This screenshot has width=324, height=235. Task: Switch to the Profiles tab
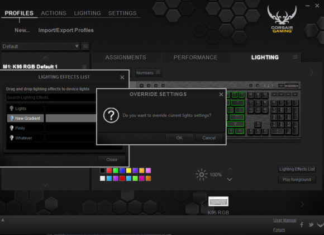point(19,13)
